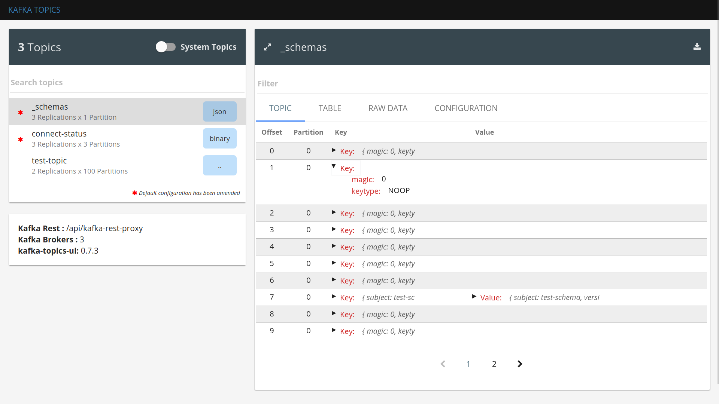Select the test-topic topic
Image resolution: width=719 pixels, height=404 pixels.
(x=127, y=165)
